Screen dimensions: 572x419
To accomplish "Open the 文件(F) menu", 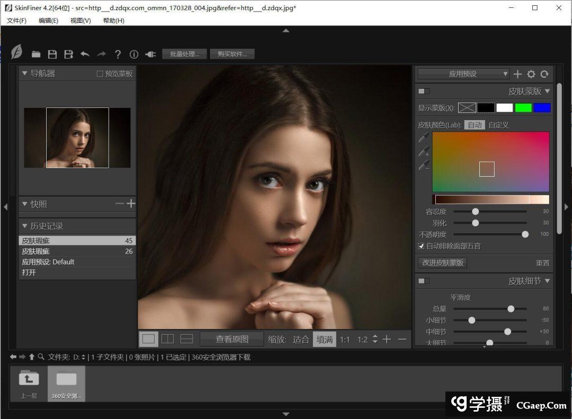I will (x=17, y=21).
